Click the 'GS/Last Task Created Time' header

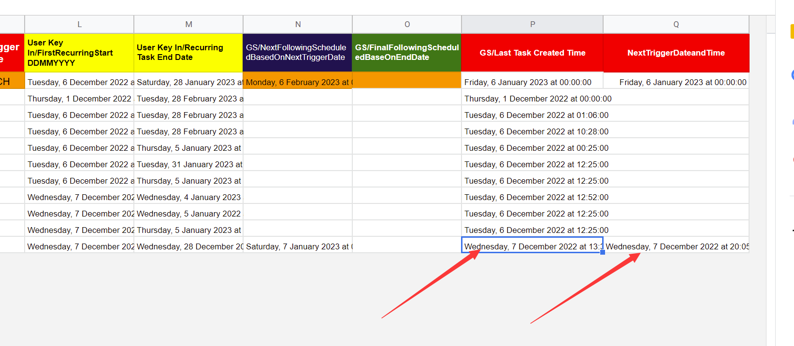(532, 53)
